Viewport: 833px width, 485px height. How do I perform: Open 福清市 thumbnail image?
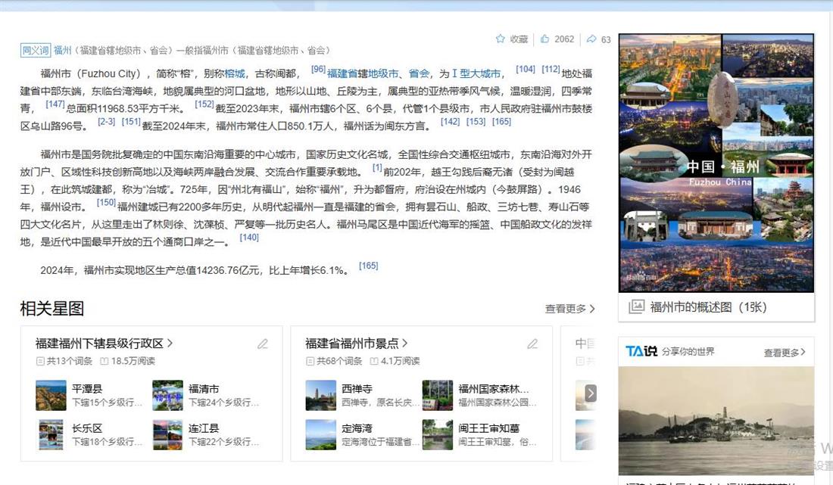click(x=167, y=395)
